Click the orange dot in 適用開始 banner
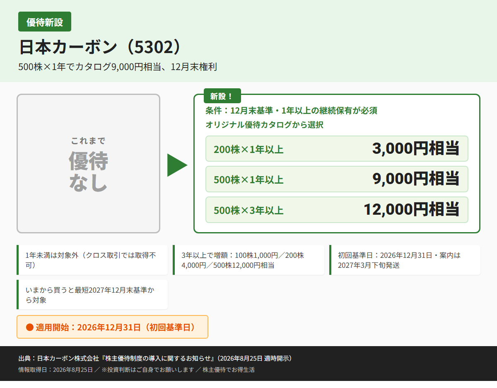This screenshot has height=388, width=497. tap(29, 327)
